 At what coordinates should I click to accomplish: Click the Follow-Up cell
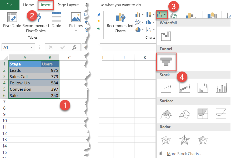coord(25,83)
